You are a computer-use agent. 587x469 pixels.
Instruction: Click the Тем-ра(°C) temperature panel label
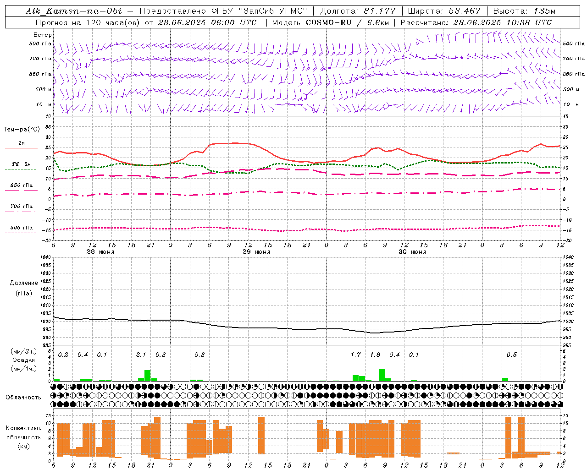[x=22, y=130]
